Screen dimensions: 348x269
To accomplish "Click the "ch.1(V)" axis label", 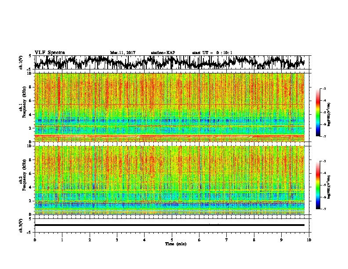I will pos(21,62).
